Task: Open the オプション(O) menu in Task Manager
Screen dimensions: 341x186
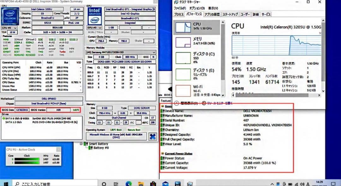Action: 197,8
